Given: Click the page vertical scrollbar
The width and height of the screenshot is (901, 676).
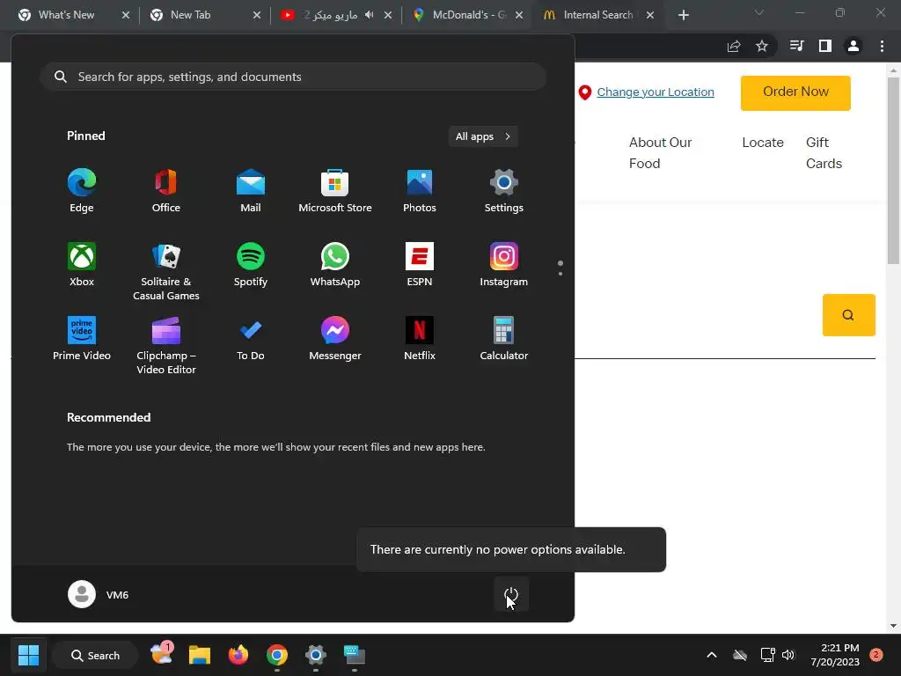Looking at the screenshot, I should coord(893,172).
